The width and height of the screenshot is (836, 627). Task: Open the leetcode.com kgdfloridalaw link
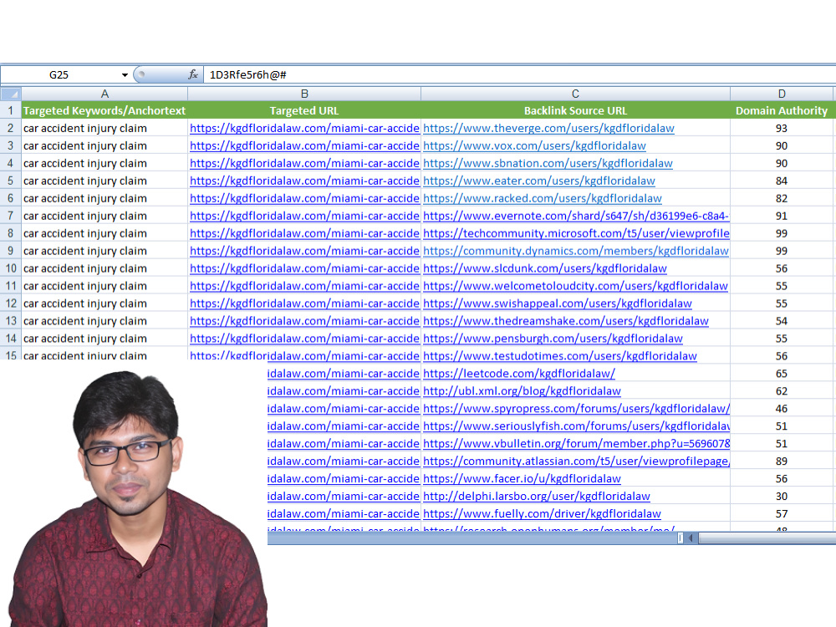click(519, 374)
